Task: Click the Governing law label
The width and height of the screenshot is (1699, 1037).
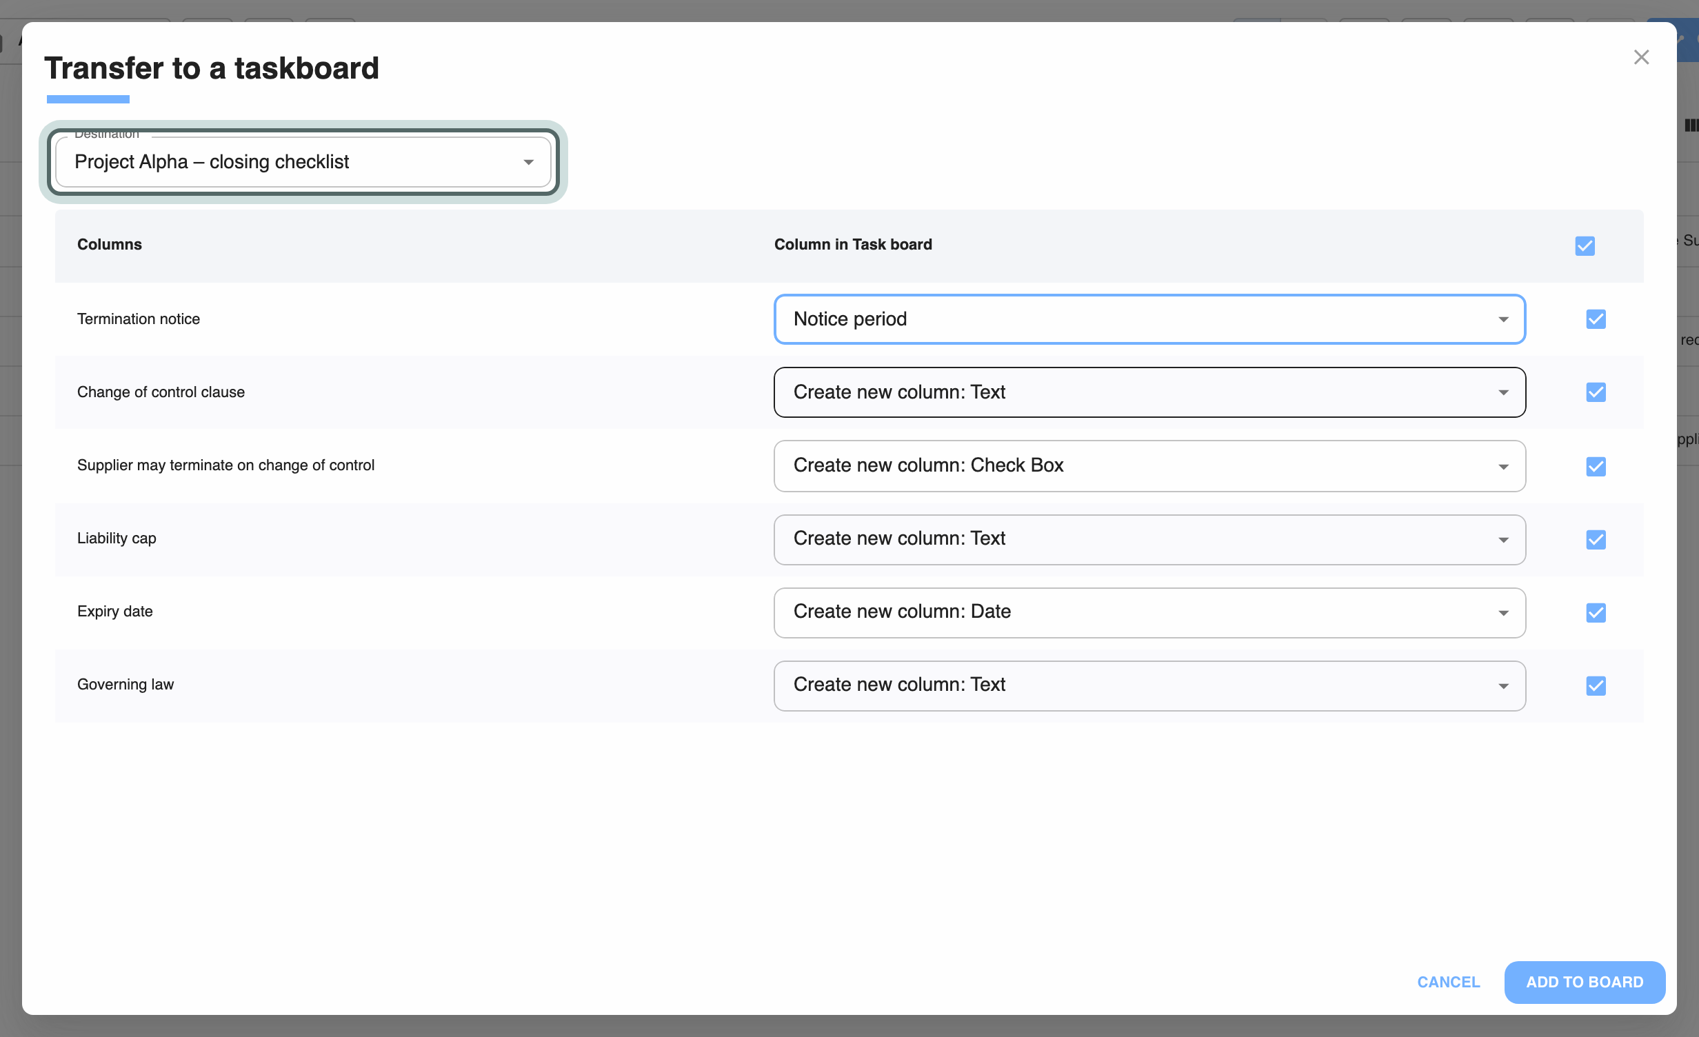Action: 125,684
